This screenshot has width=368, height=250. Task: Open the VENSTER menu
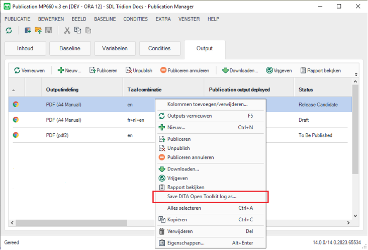(189, 19)
